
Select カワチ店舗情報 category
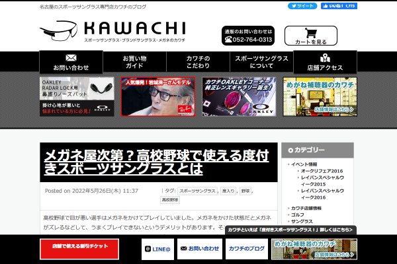pos(306,208)
